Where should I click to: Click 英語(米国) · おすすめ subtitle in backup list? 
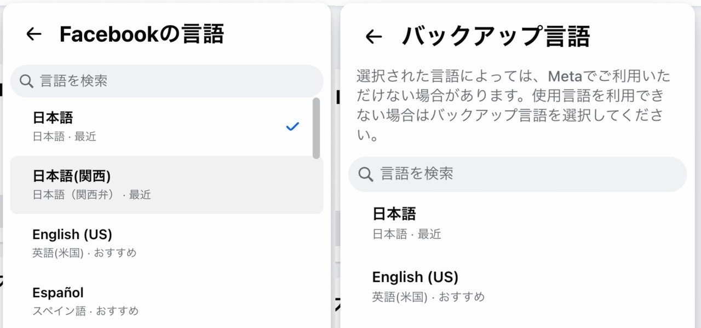[x=428, y=297]
